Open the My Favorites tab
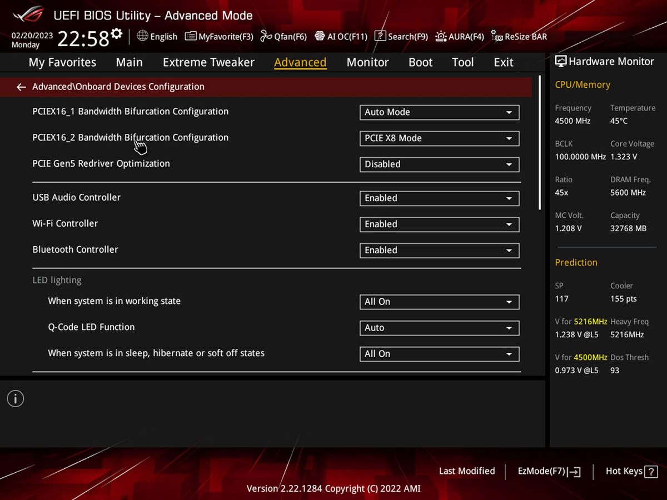Viewport: 667px width, 500px height. (x=62, y=62)
